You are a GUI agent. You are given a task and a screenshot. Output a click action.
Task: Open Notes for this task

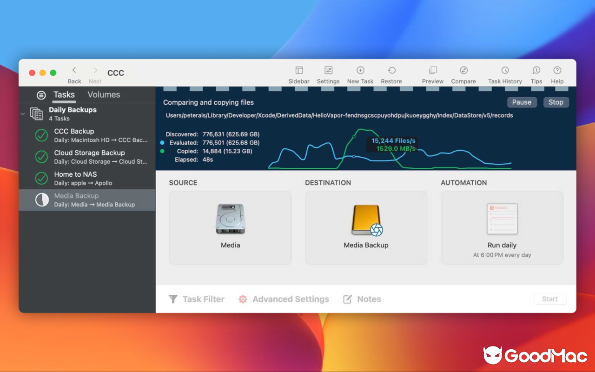tap(362, 299)
